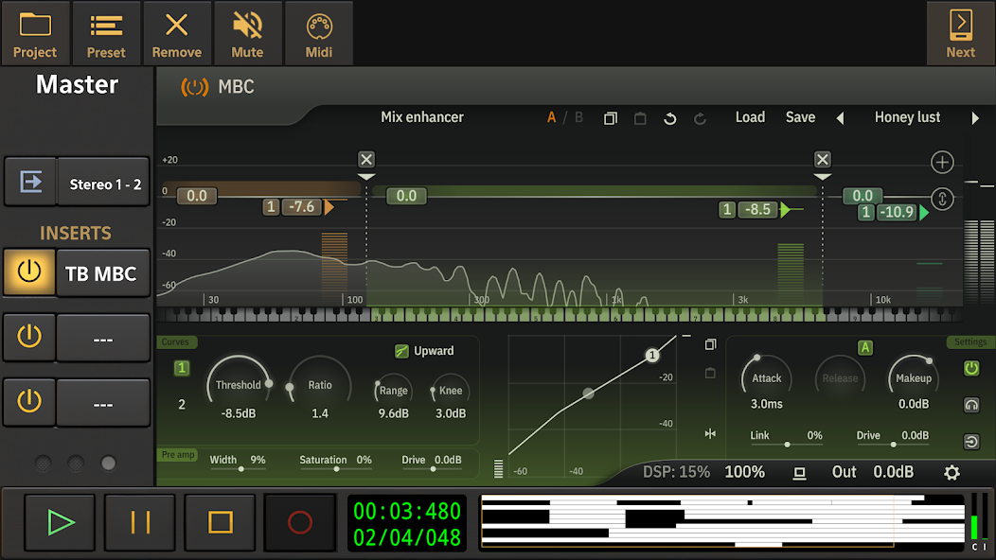Go to the next preset after Honey lust
Image resolution: width=996 pixels, height=560 pixels.
(974, 117)
